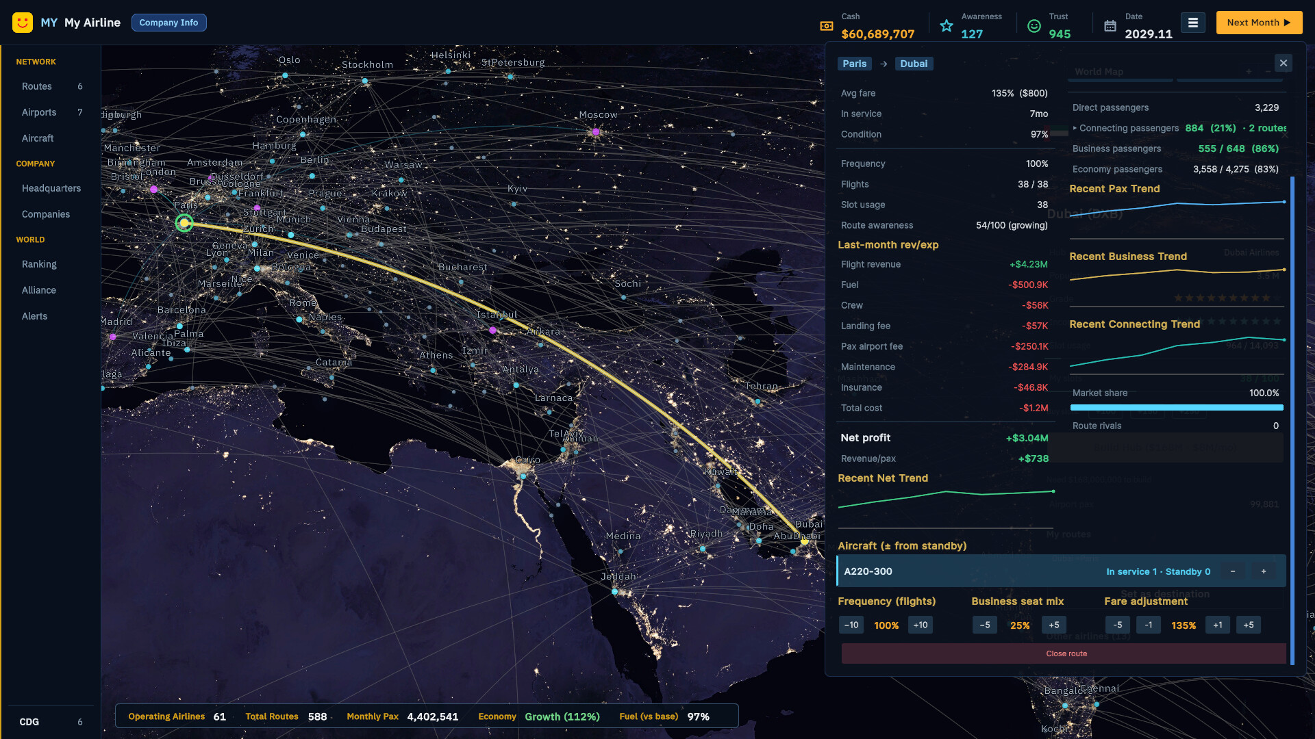Click the awareness star icon
The width and height of the screenshot is (1315, 739).
click(x=947, y=26)
